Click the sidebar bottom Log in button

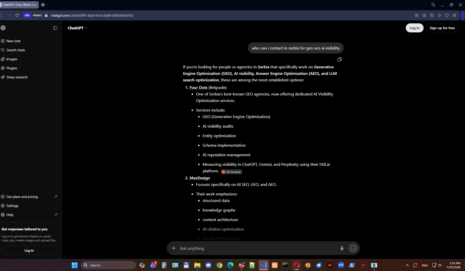point(29,250)
